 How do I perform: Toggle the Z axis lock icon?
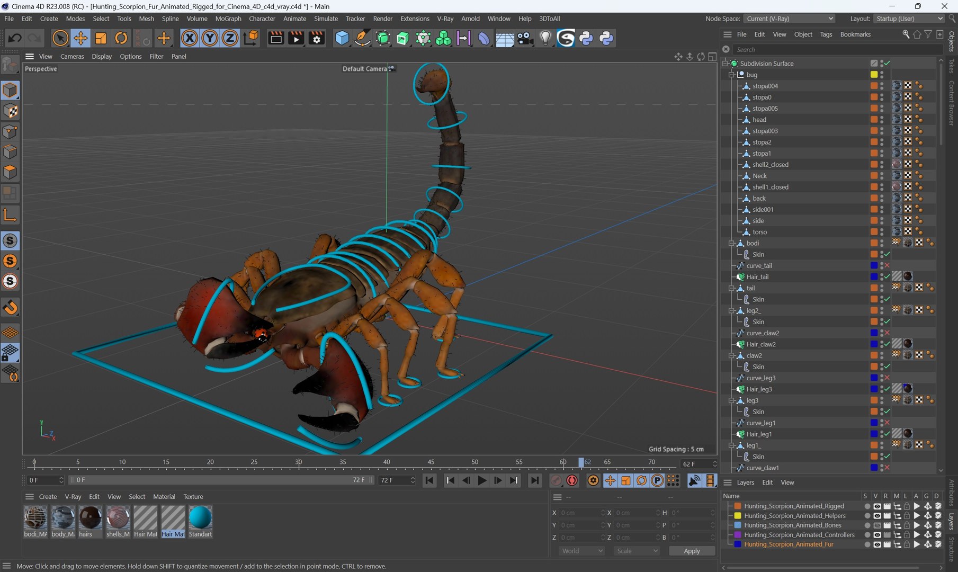pos(230,38)
